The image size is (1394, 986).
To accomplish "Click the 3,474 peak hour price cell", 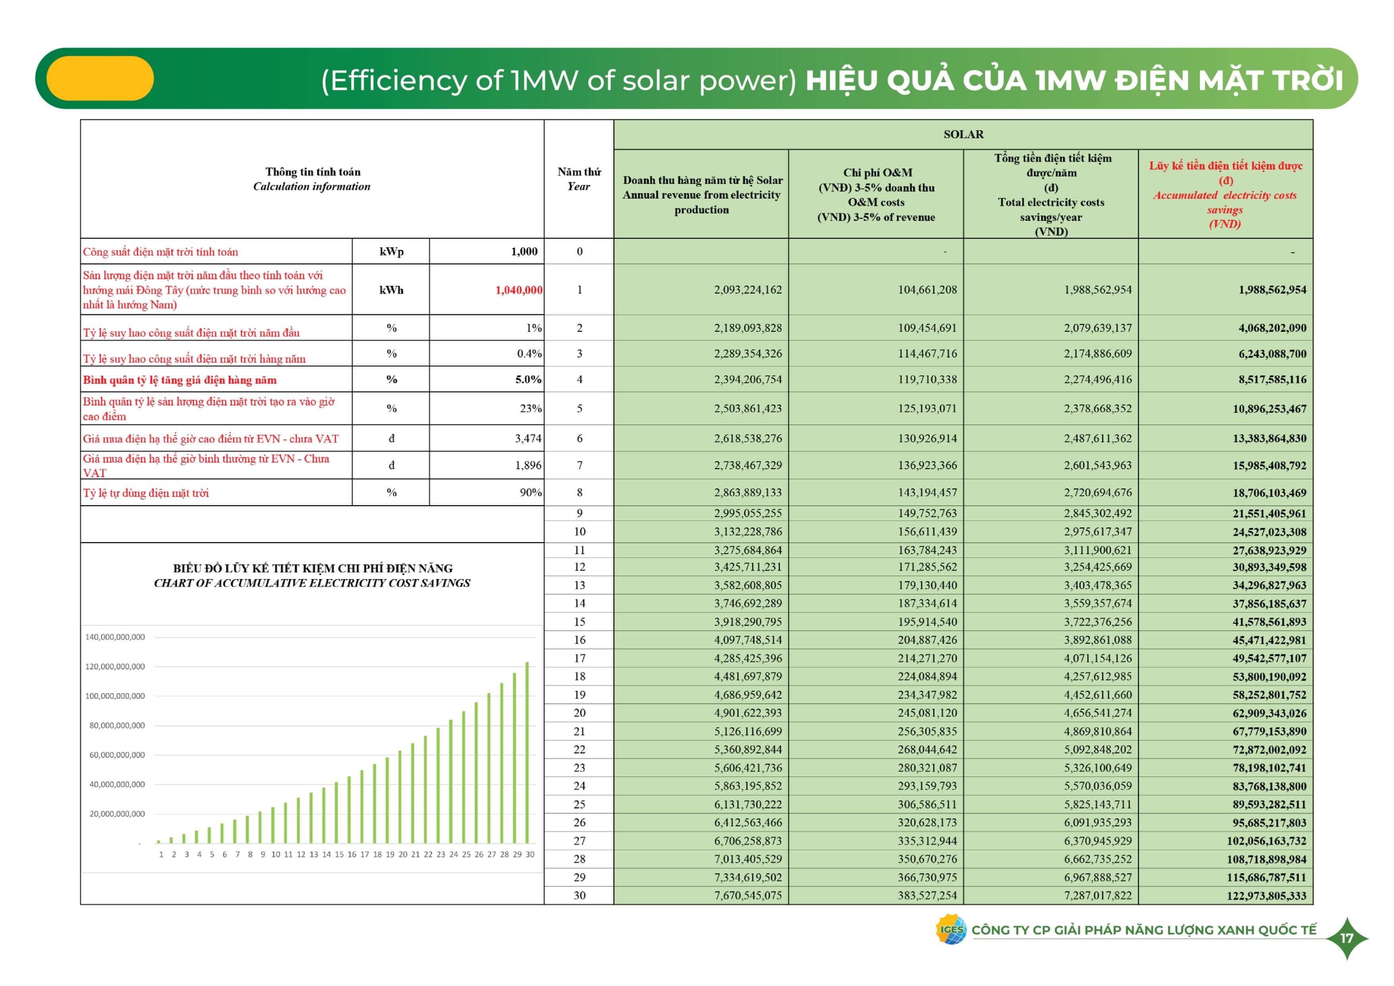I will (x=528, y=438).
